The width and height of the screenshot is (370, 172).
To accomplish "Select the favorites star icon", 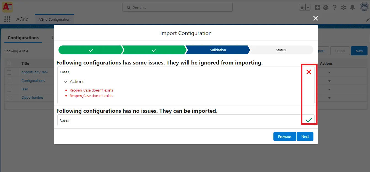I will (302, 7).
